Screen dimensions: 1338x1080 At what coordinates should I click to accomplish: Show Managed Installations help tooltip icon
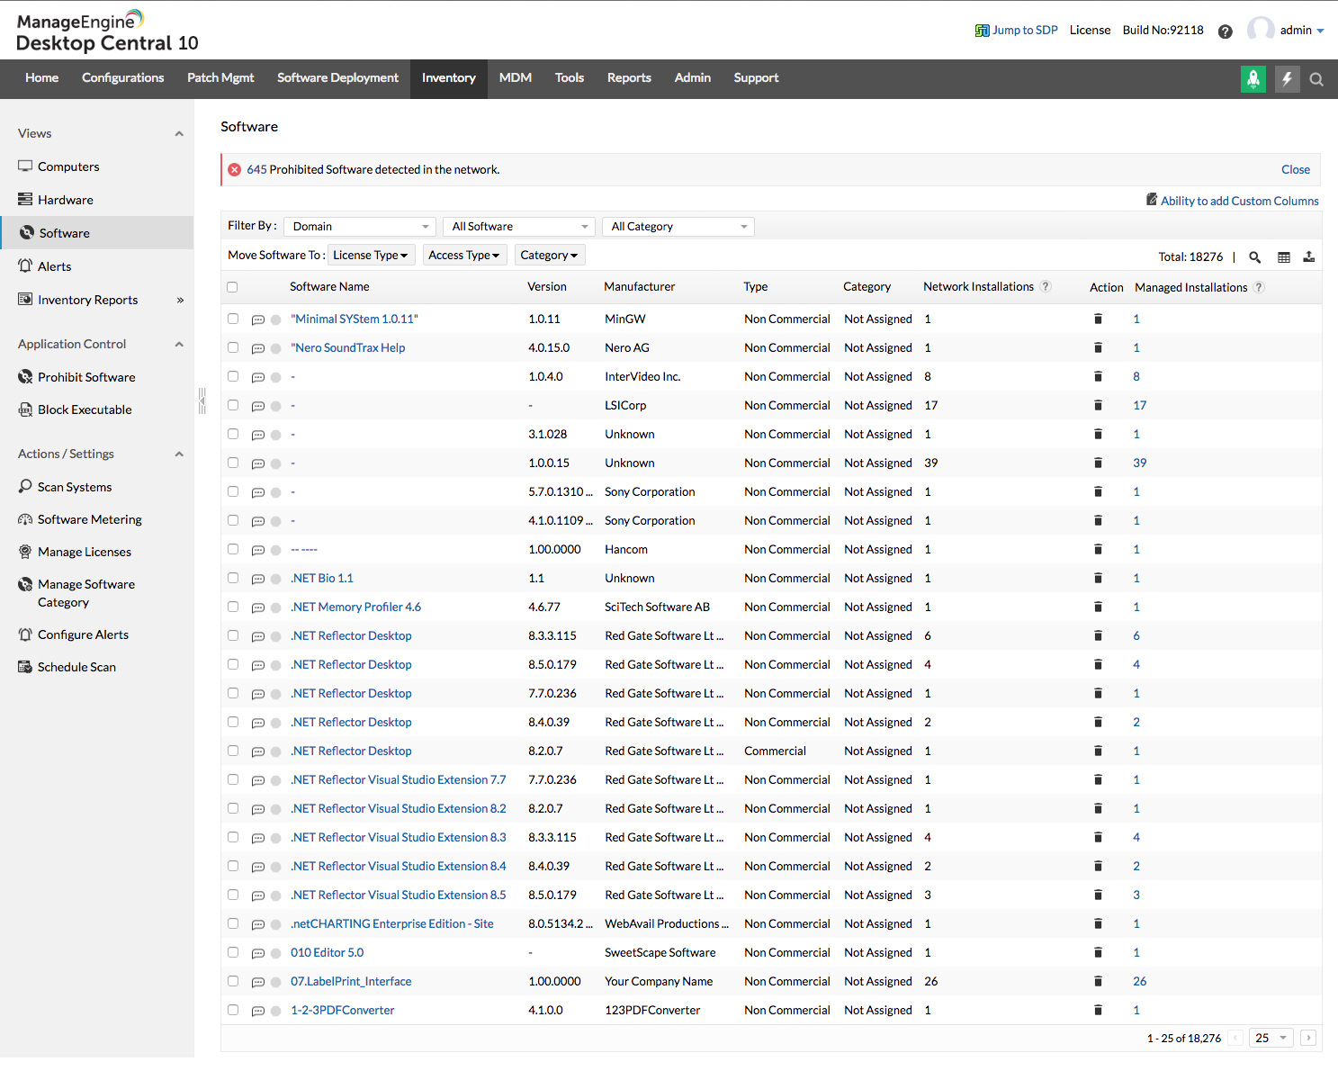1259,287
